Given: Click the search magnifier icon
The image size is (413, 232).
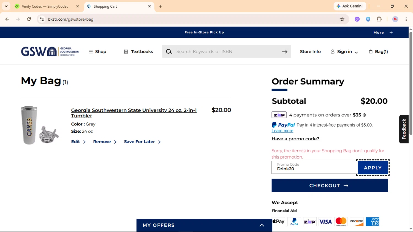Looking at the screenshot, I should [169, 52].
